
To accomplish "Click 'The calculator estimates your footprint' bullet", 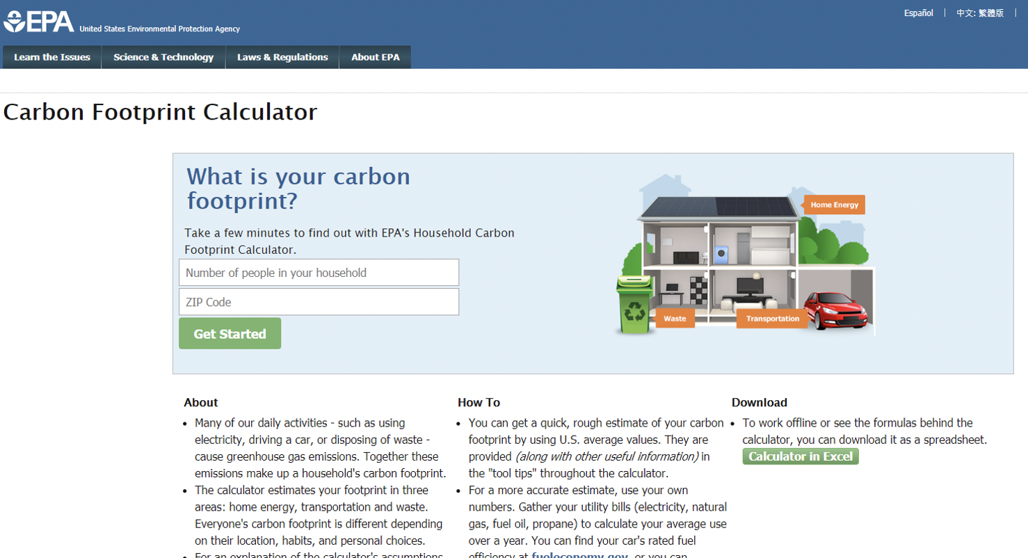I will tap(320, 516).
